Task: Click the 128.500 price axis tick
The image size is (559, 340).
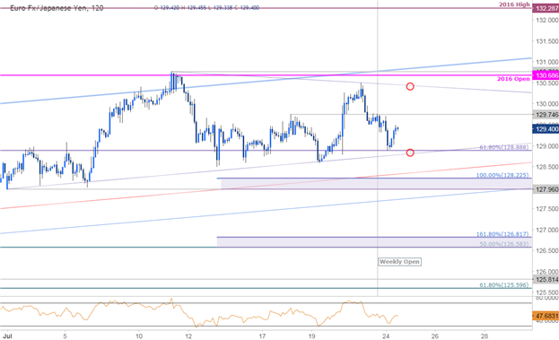Action: pos(546,167)
